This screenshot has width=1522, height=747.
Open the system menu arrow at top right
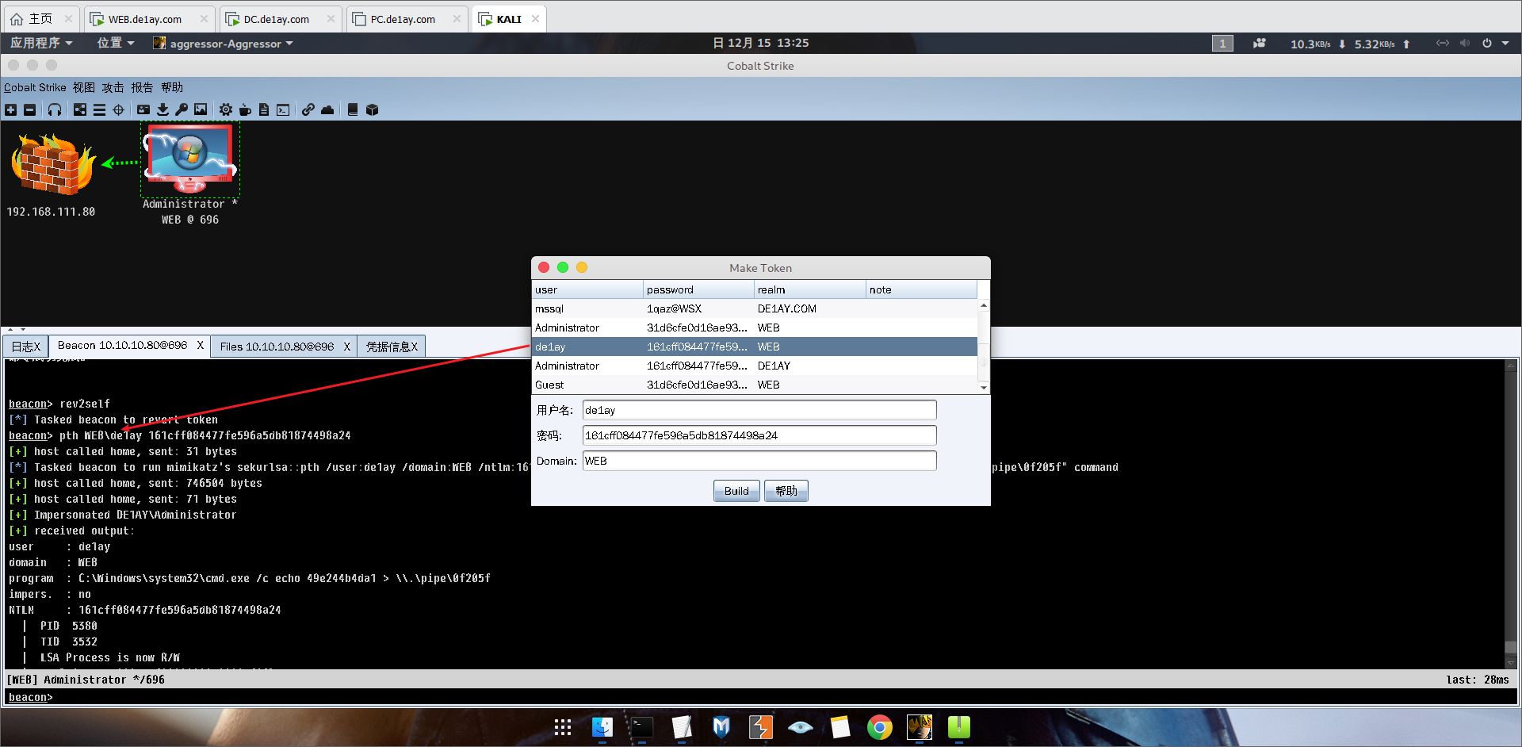(1505, 44)
